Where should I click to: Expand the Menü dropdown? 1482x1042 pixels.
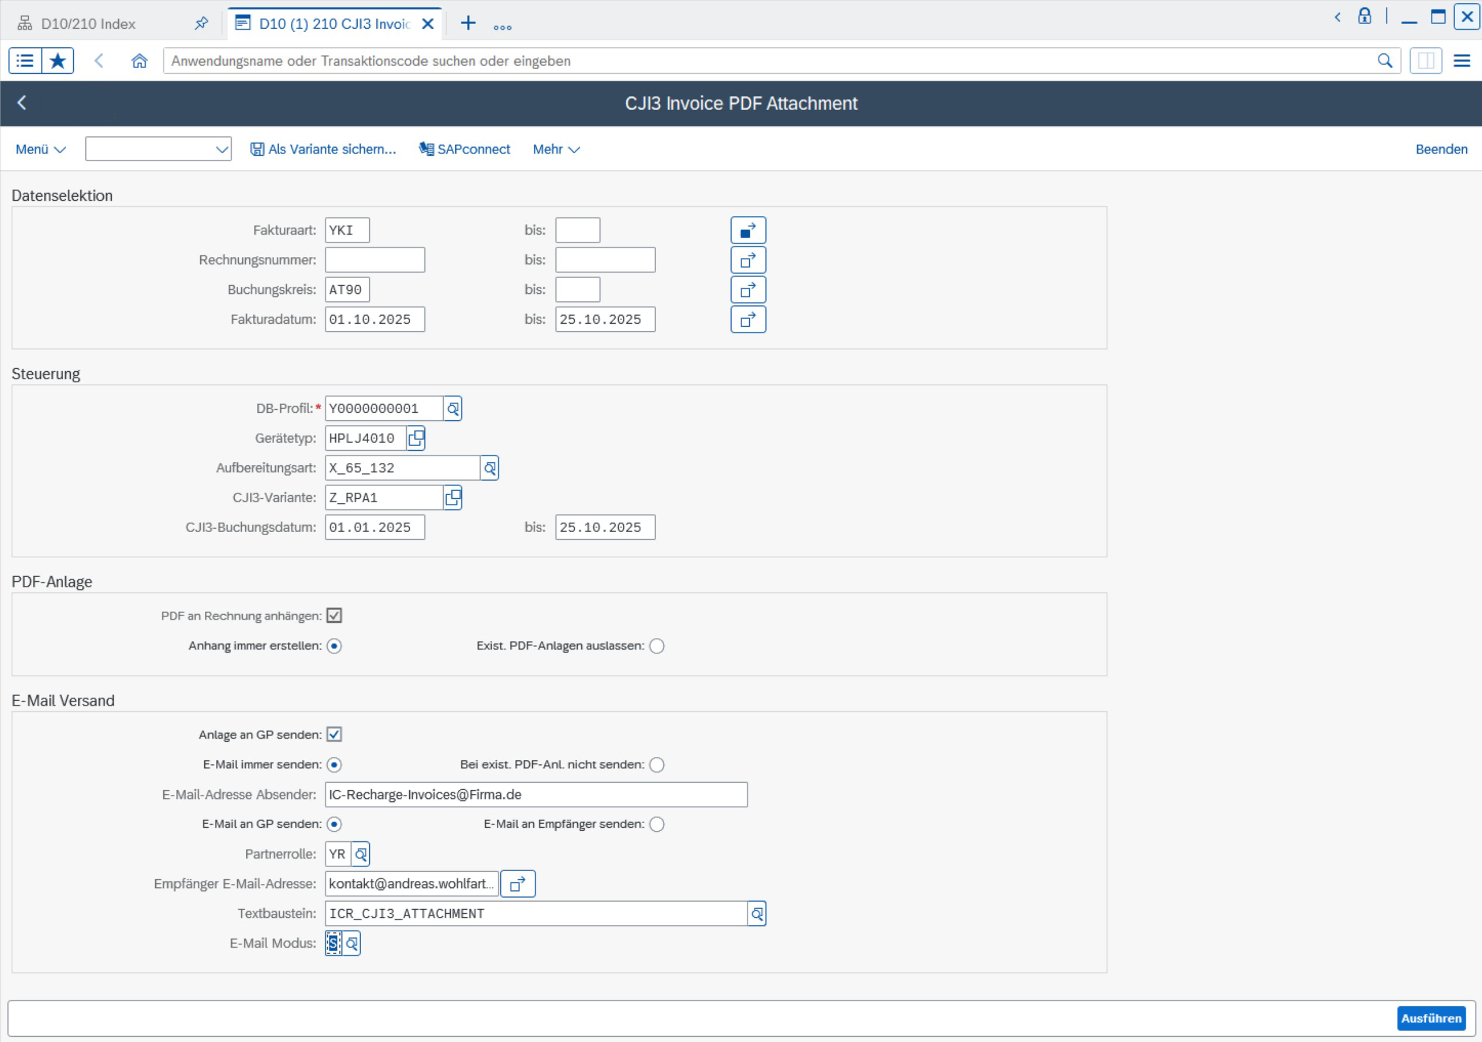tap(40, 149)
